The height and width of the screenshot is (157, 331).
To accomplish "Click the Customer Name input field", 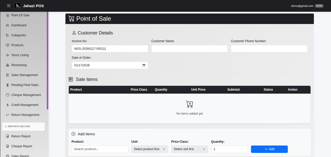I will pos(189,49).
